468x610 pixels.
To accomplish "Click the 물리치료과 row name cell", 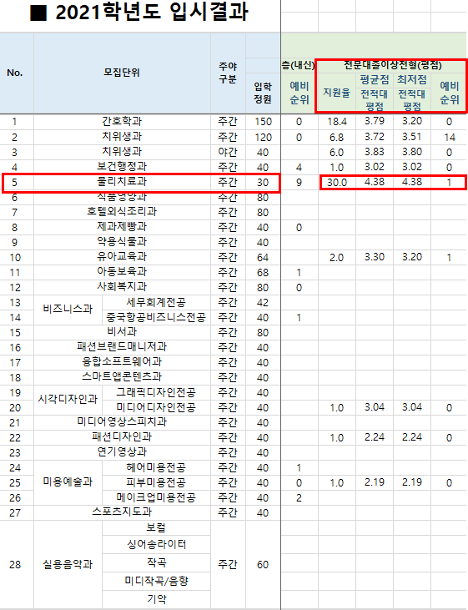I will tap(122, 182).
